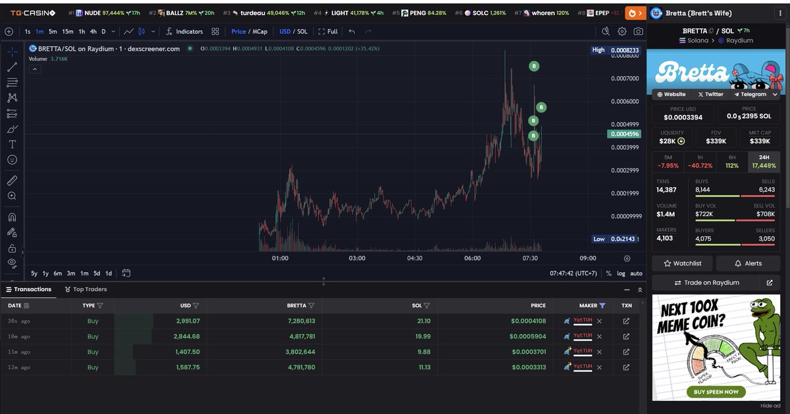This screenshot has height=414, width=790.
Task: Open transaction link for 1,587.75 row
Action: 626,367
